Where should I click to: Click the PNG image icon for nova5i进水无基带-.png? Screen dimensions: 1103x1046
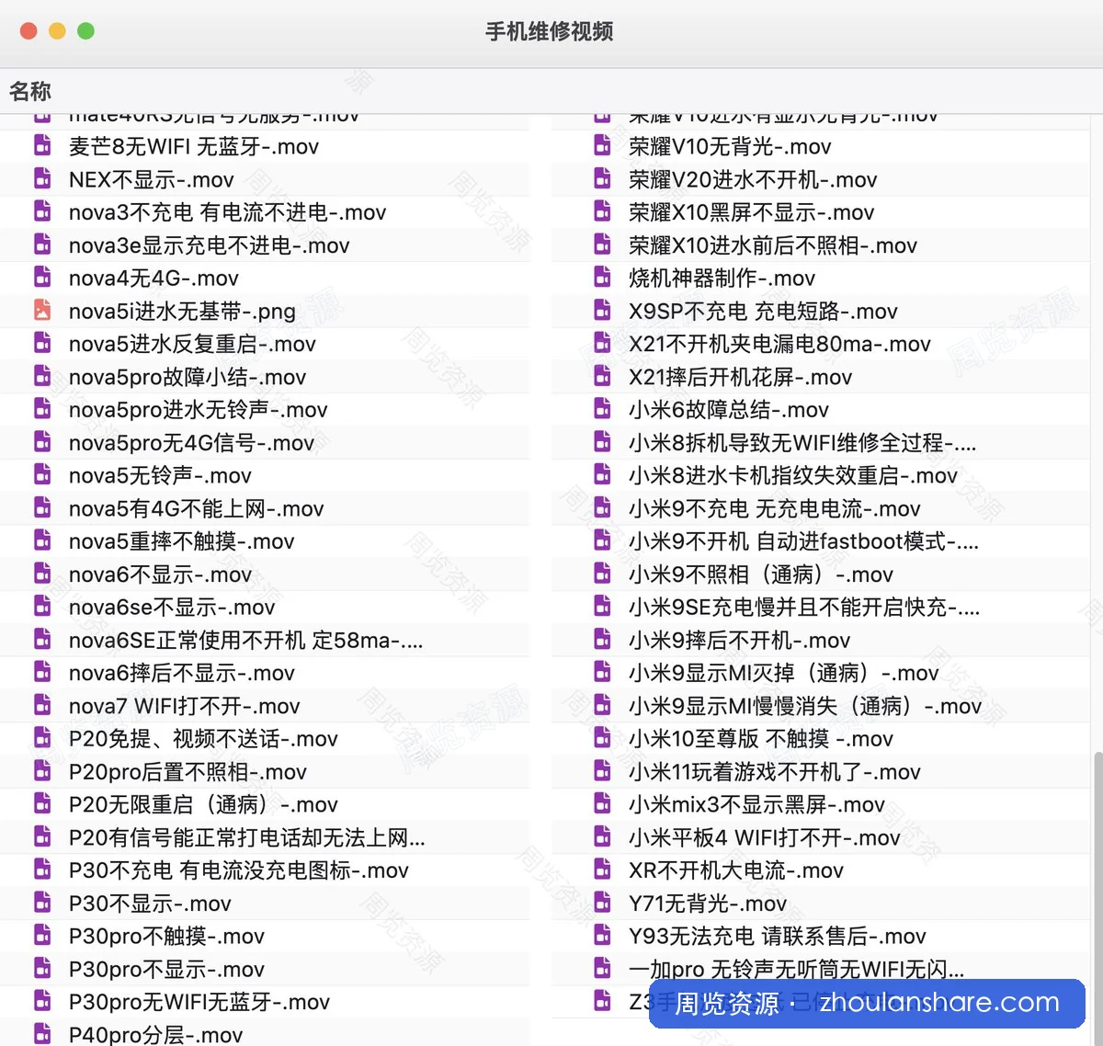42,310
